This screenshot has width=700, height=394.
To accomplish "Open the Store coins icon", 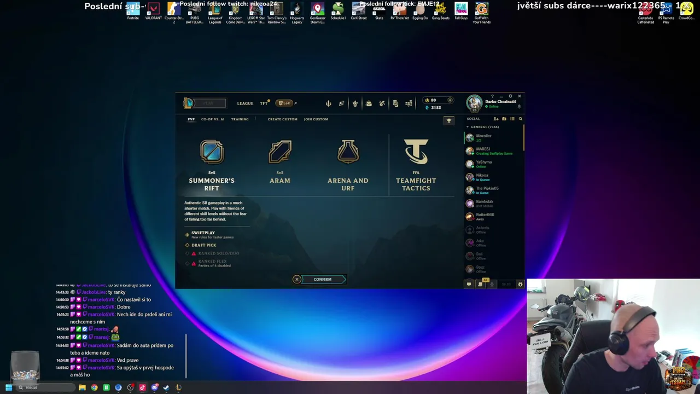I will (x=409, y=103).
